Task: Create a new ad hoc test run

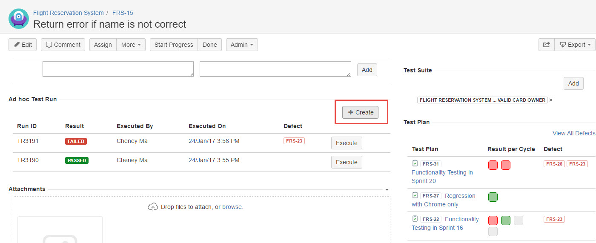Action: [361, 112]
